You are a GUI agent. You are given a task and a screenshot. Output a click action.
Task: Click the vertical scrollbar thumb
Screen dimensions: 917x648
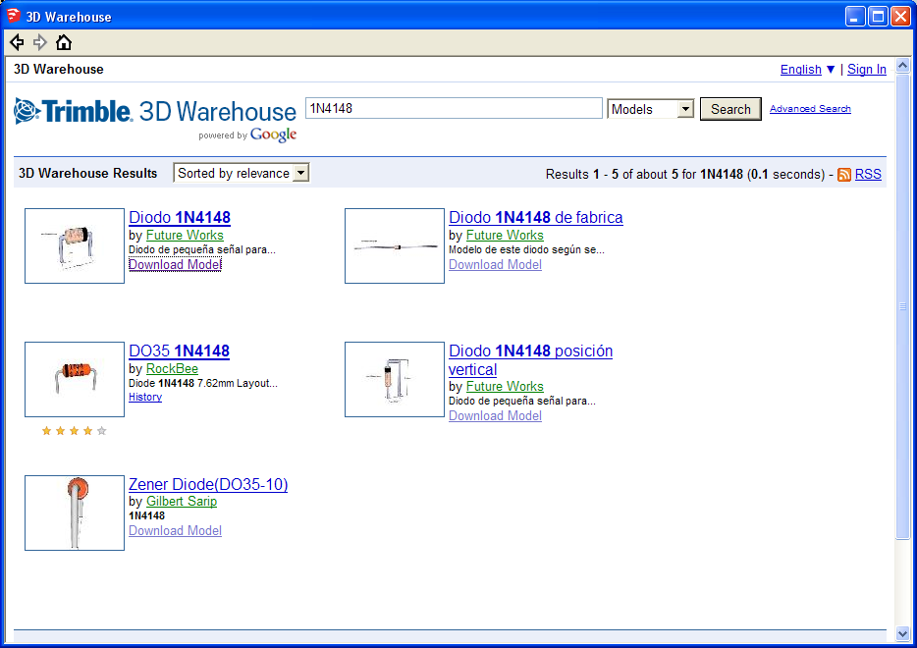[x=903, y=305]
